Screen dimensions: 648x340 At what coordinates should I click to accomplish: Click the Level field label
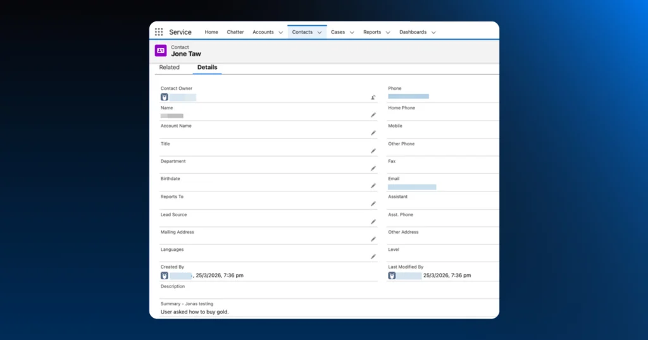point(394,250)
